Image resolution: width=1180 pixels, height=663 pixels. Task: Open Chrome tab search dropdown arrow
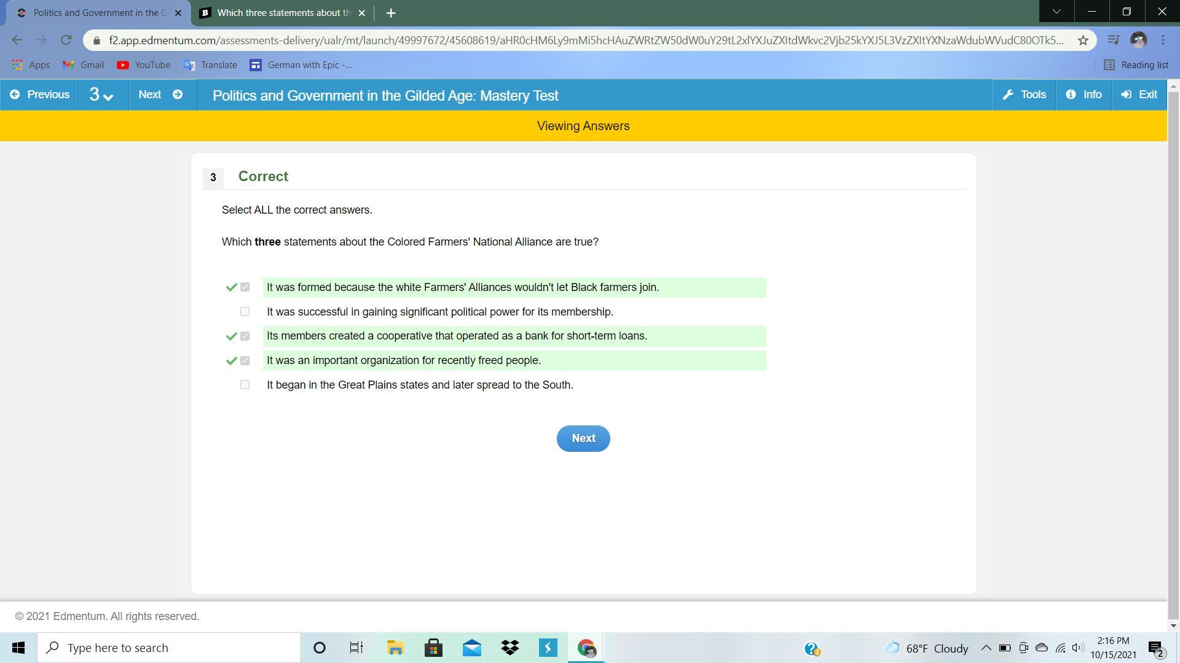coord(1056,12)
